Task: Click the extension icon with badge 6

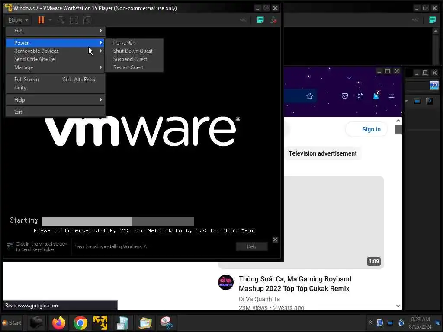Action: (376, 96)
